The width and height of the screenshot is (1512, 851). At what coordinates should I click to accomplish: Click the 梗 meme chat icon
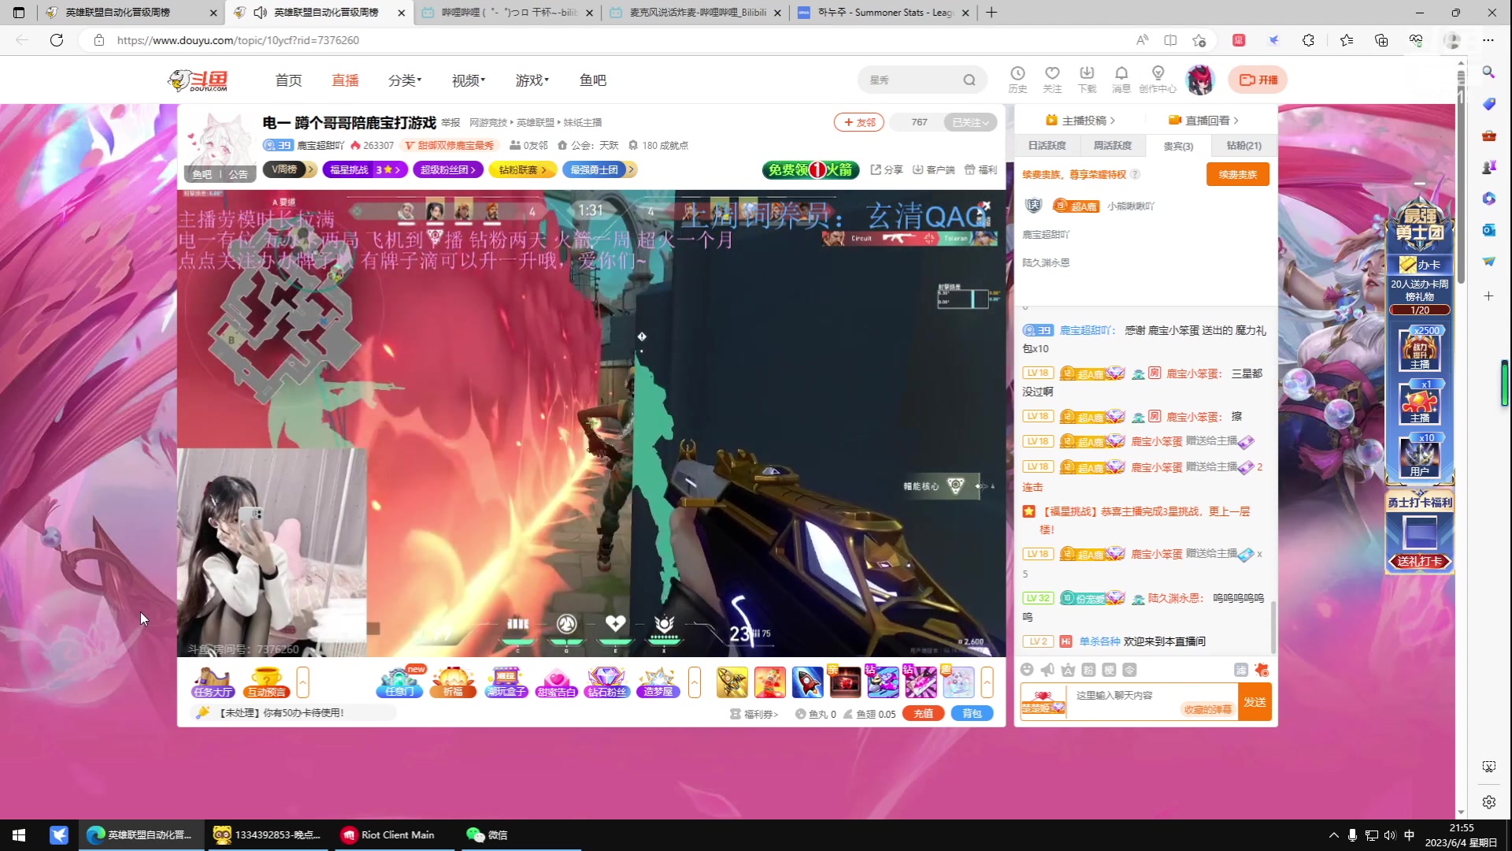pyautogui.click(x=1109, y=670)
